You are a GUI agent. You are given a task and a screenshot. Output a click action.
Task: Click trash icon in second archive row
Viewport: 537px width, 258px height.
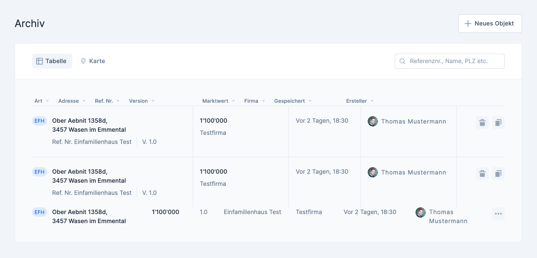[482, 174]
